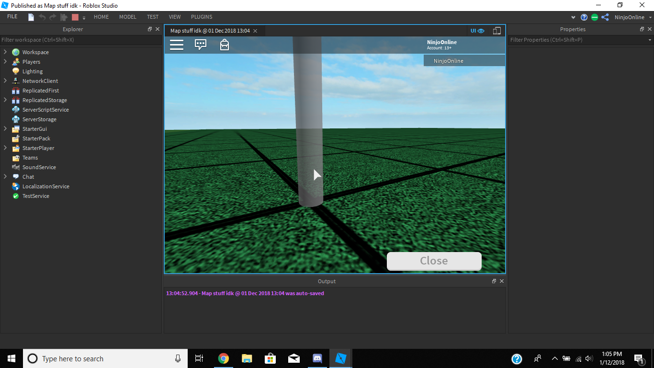
Task: Switch to the TEST ribbon tab
Action: 153,17
